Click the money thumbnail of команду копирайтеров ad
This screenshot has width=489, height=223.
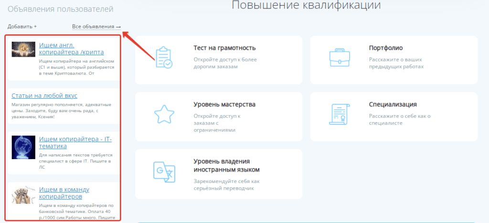tap(23, 195)
